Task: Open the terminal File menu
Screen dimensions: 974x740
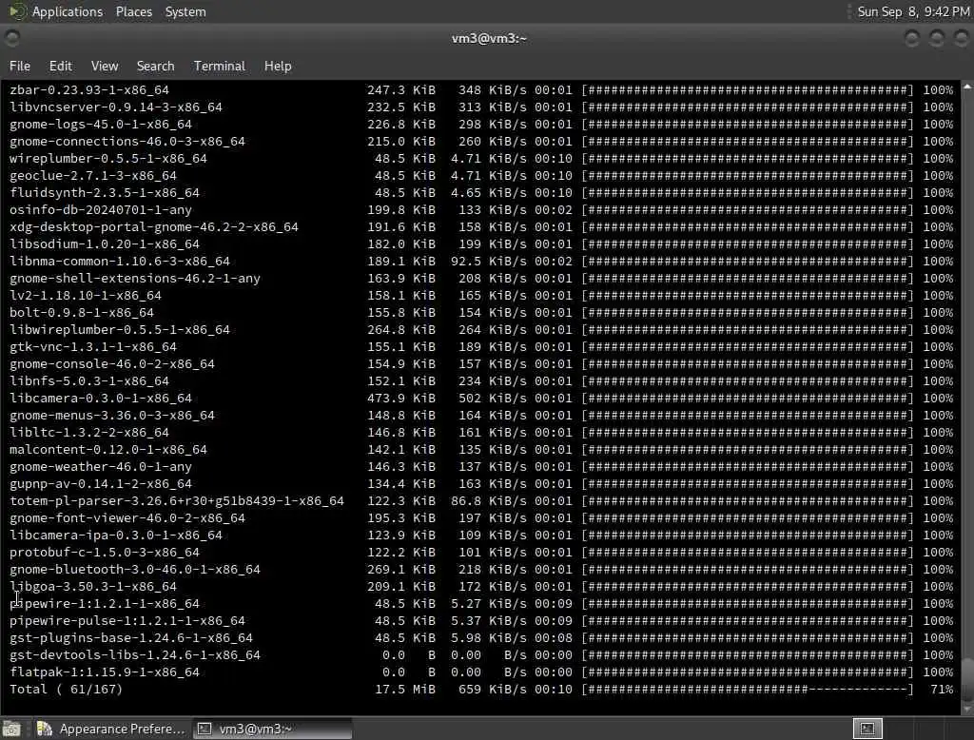Action: [20, 66]
